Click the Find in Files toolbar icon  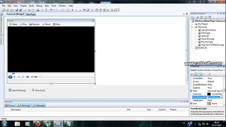tap(38, 10)
